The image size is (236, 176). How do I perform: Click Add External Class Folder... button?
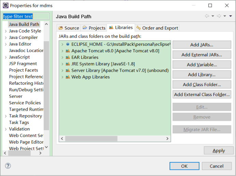202,94
